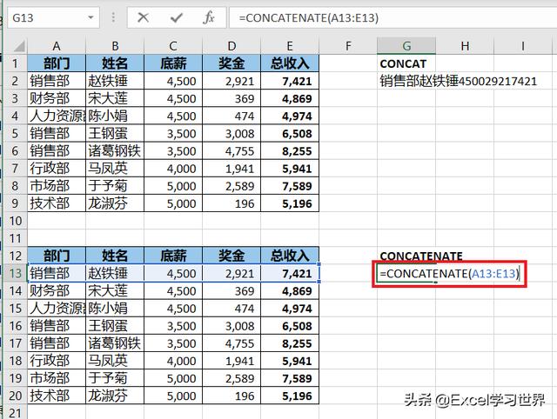Select total 7,421 in row 13
Viewport: 557px width, 419px height.
(x=290, y=273)
